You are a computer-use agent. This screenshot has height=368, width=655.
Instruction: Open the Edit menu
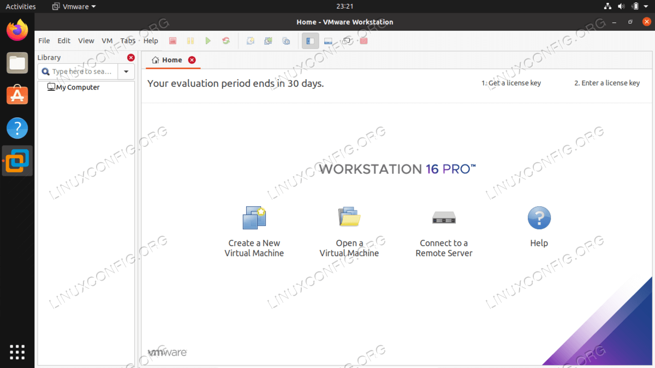coord(64,41)
